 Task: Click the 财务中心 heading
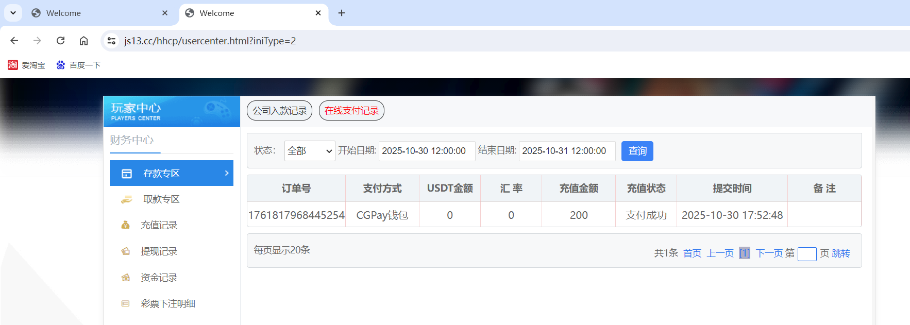(131, 140)
